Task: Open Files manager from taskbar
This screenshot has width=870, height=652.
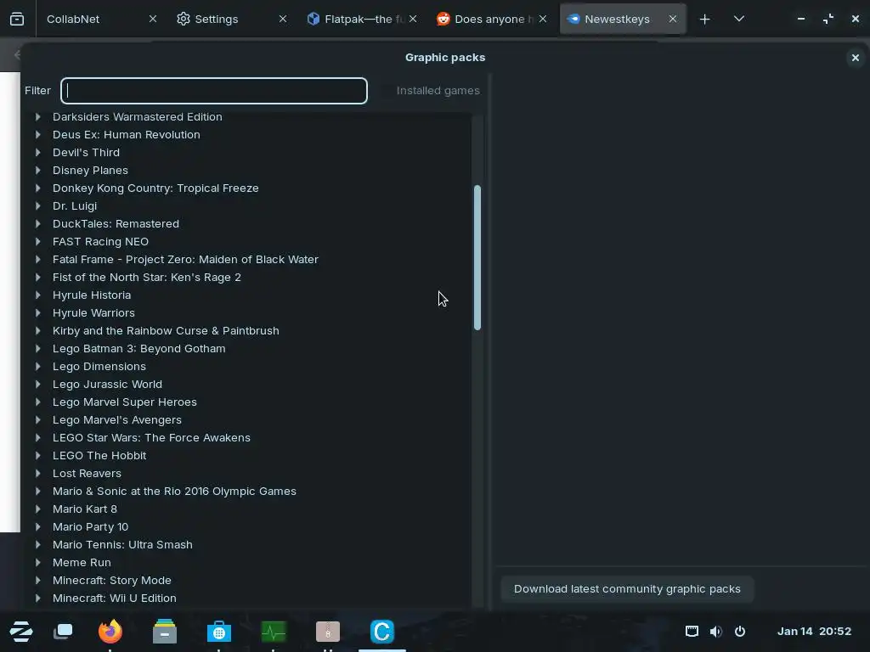Action: pyautogui.click(x=165, y=632)
